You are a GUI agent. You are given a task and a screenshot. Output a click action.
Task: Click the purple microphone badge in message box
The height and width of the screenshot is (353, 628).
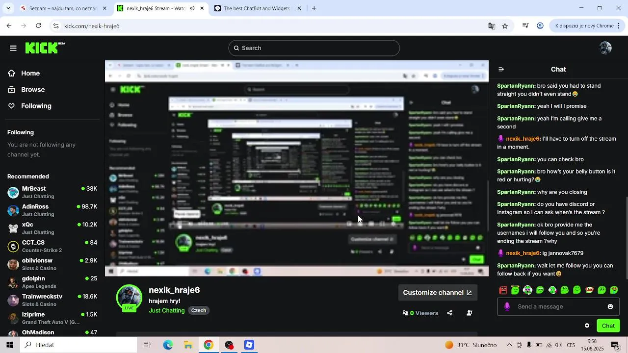507,306
